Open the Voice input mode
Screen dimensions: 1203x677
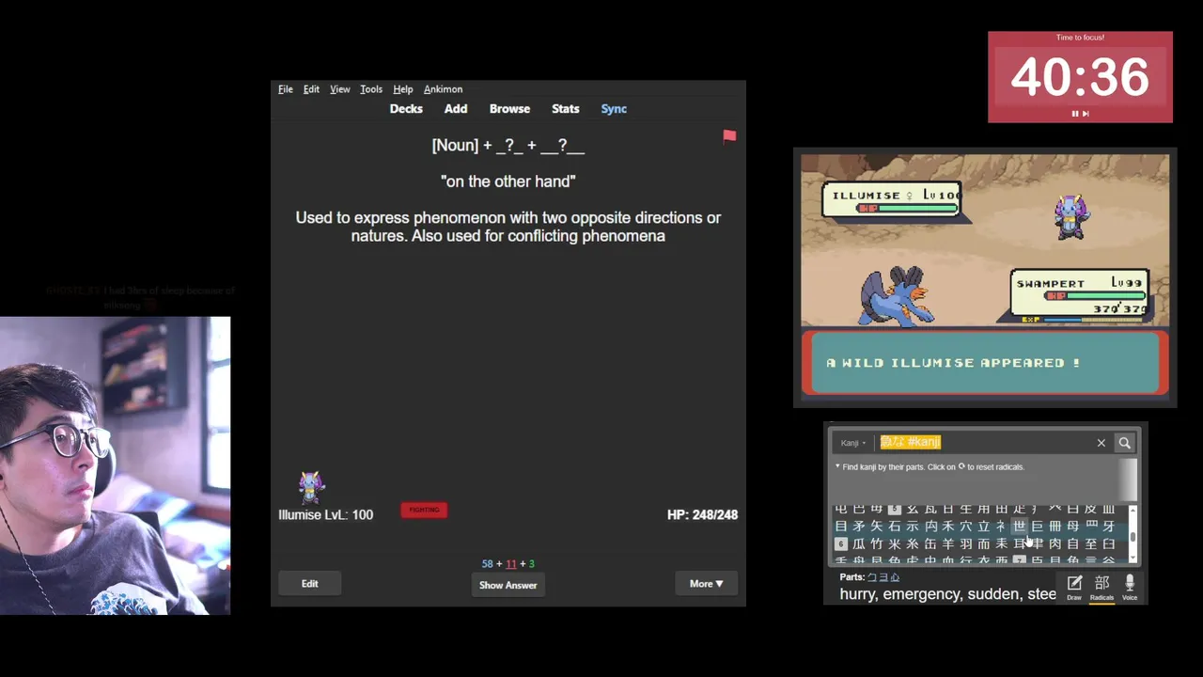1130,587
